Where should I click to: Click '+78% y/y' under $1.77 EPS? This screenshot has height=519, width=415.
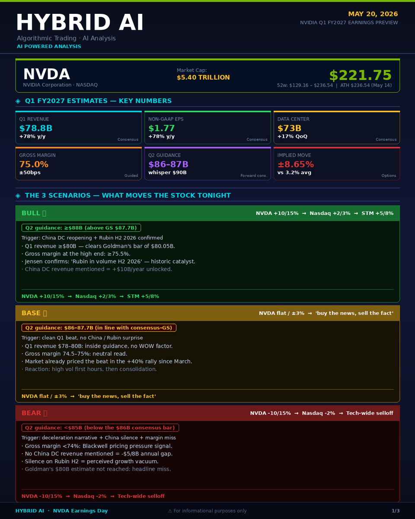point(161,137)
